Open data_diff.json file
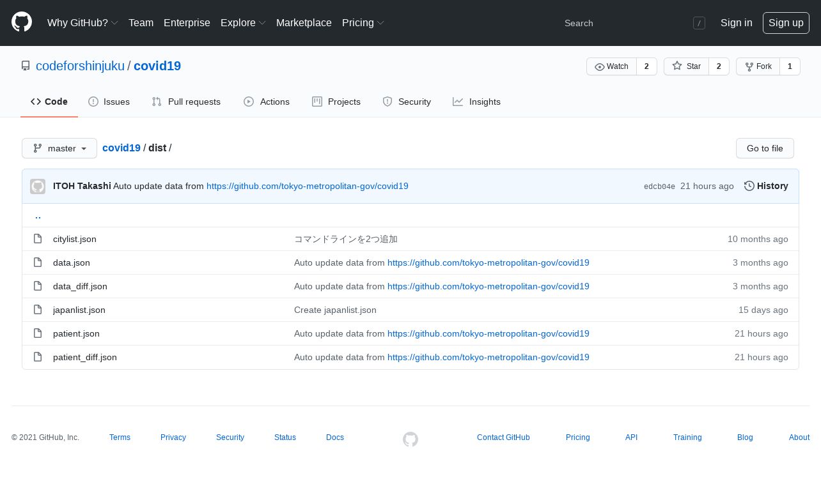The image size is (821, 479). (x=80, y=286)
